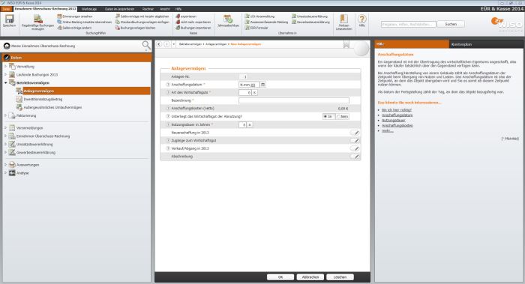This screenshot has height=284, width=525.
Task: Click the magnifier search icon in navigation panel
Action: point(146,45)
